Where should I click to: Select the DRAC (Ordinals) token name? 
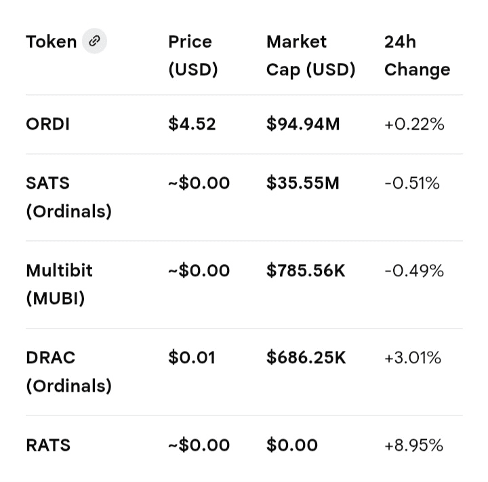[68, 371]
